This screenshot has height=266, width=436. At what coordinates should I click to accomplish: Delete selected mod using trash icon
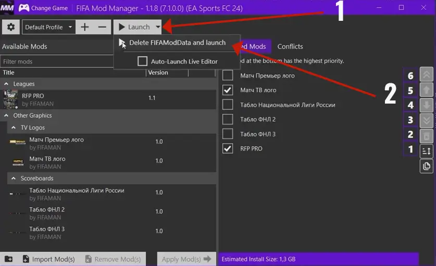pos(426,136)
